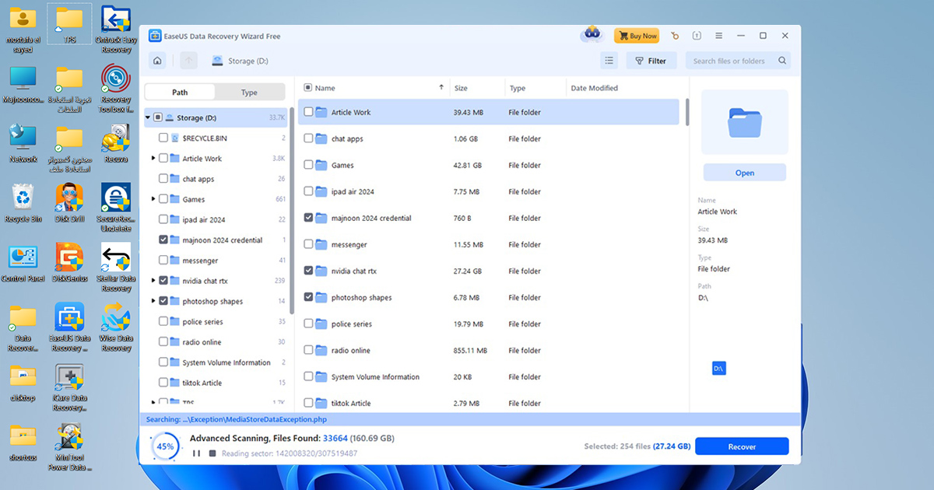Click the folder preview thumbnail
The height and width of the screenshot is (490, 934).
pos(745,122)
